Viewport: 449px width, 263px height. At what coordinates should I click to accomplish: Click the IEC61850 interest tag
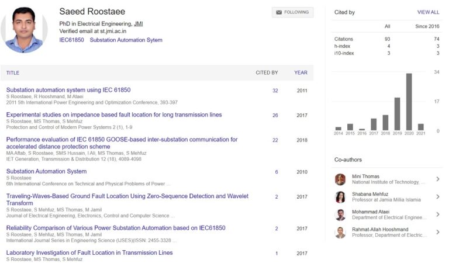click(71, 40)
